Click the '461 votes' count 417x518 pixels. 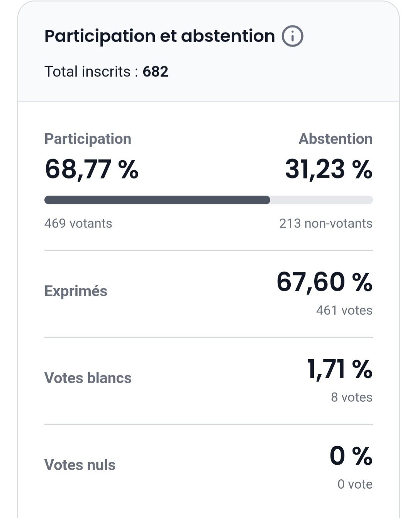(x=344, y=311)
